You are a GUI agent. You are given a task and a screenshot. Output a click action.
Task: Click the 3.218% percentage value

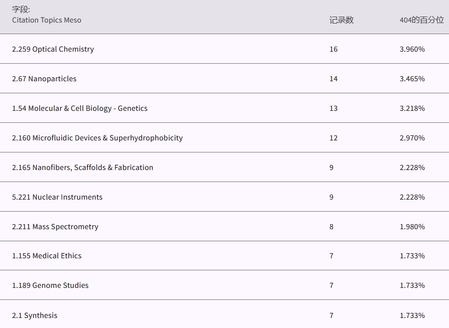coord(412,108)
